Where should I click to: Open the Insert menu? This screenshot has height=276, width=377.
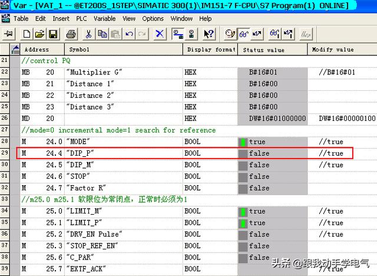[61, 18]
